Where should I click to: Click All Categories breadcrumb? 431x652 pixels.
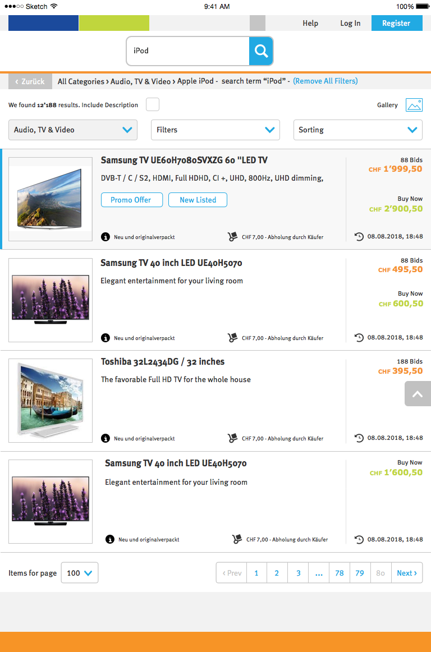point(81,81)
